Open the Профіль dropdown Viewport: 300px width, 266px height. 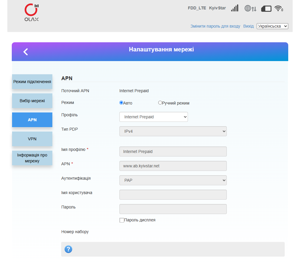point(154,117)
